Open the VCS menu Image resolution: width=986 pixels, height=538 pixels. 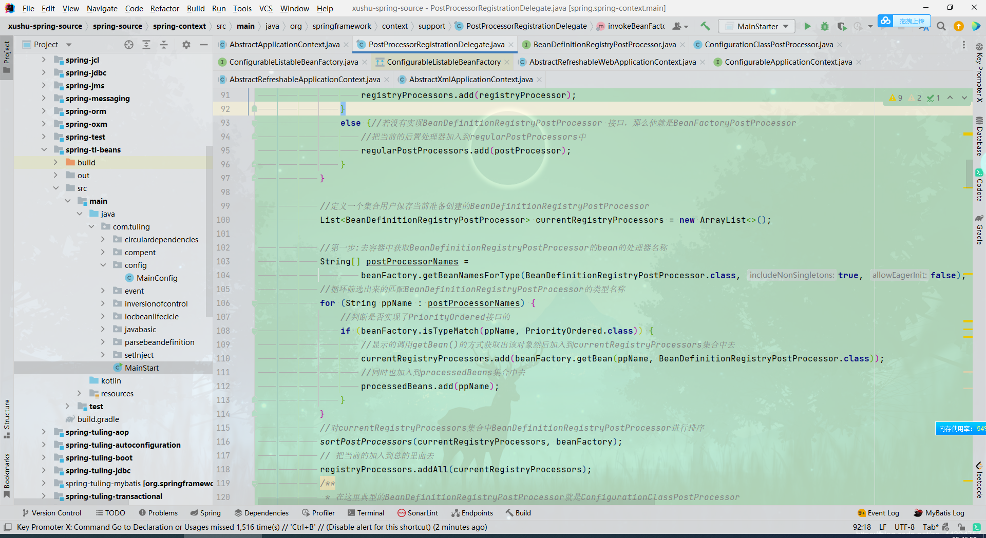[266, 8]
